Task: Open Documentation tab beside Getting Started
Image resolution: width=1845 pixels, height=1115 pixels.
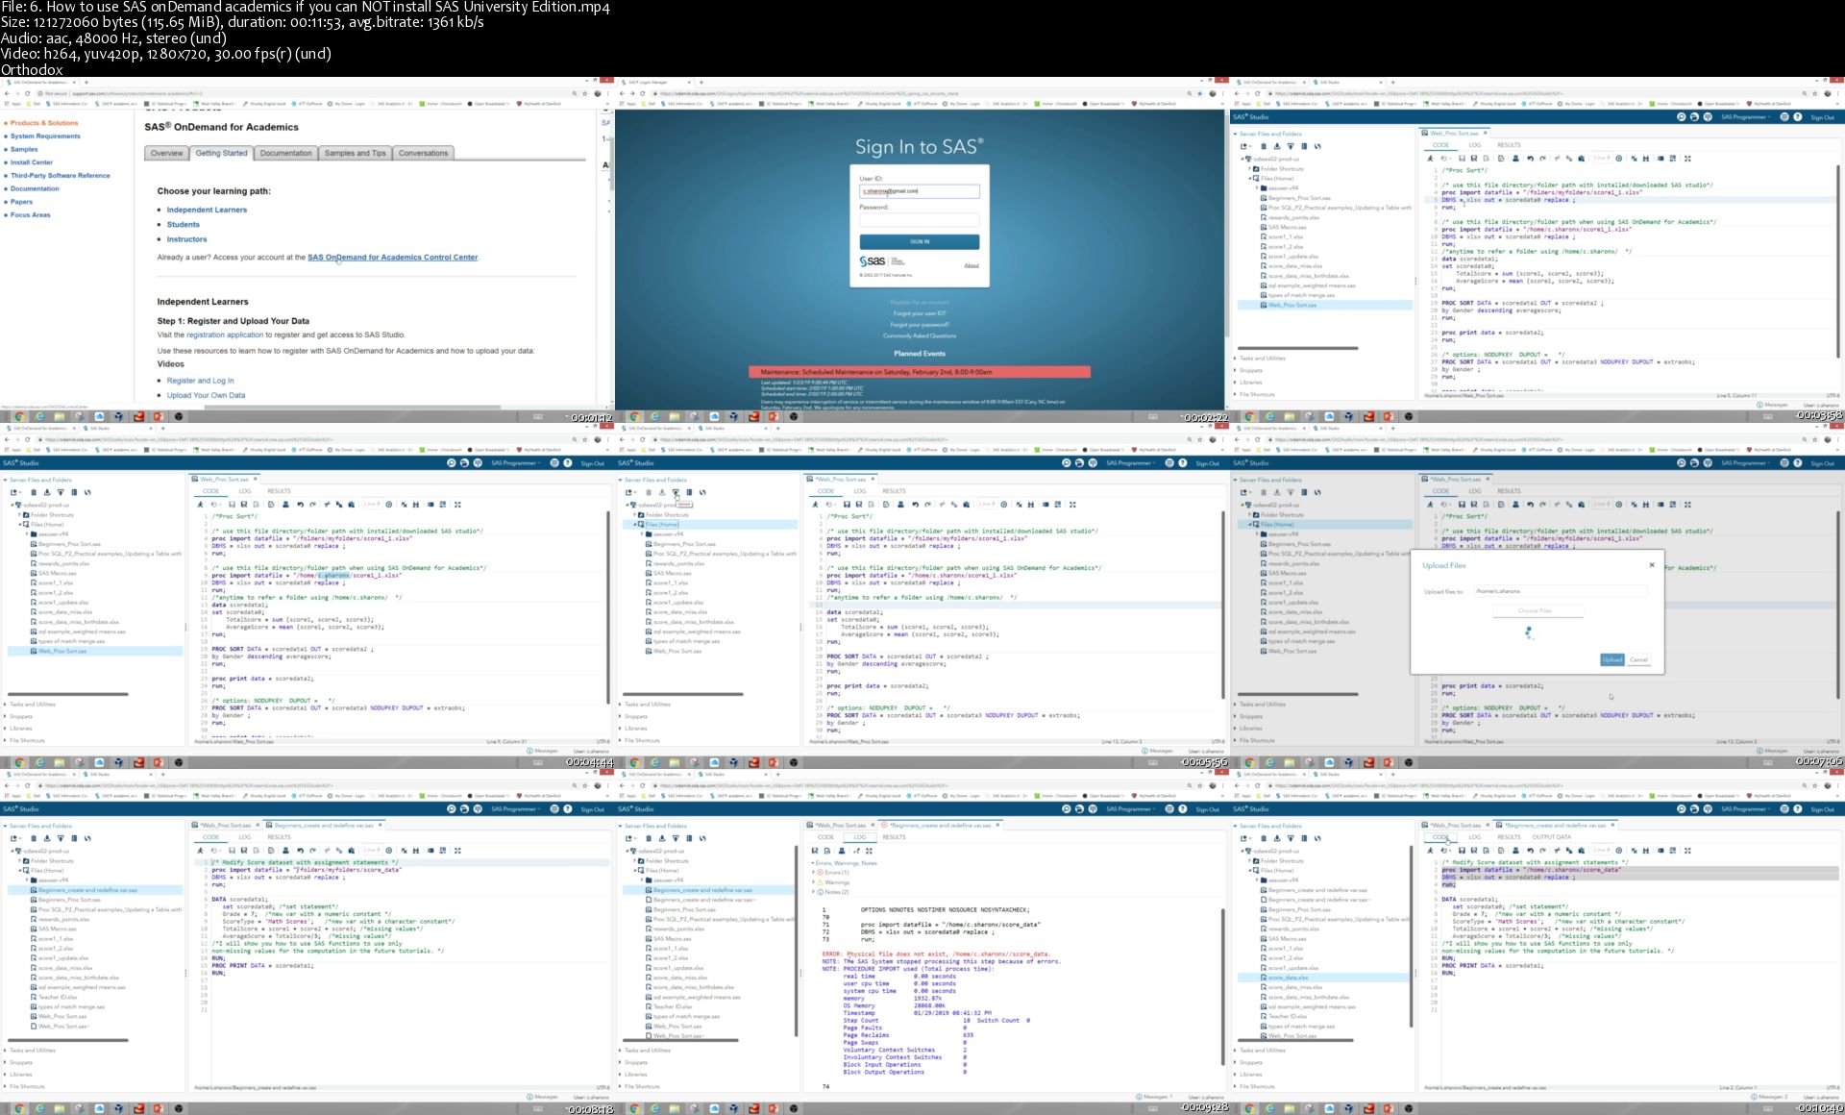Action: tap(285, 153)
